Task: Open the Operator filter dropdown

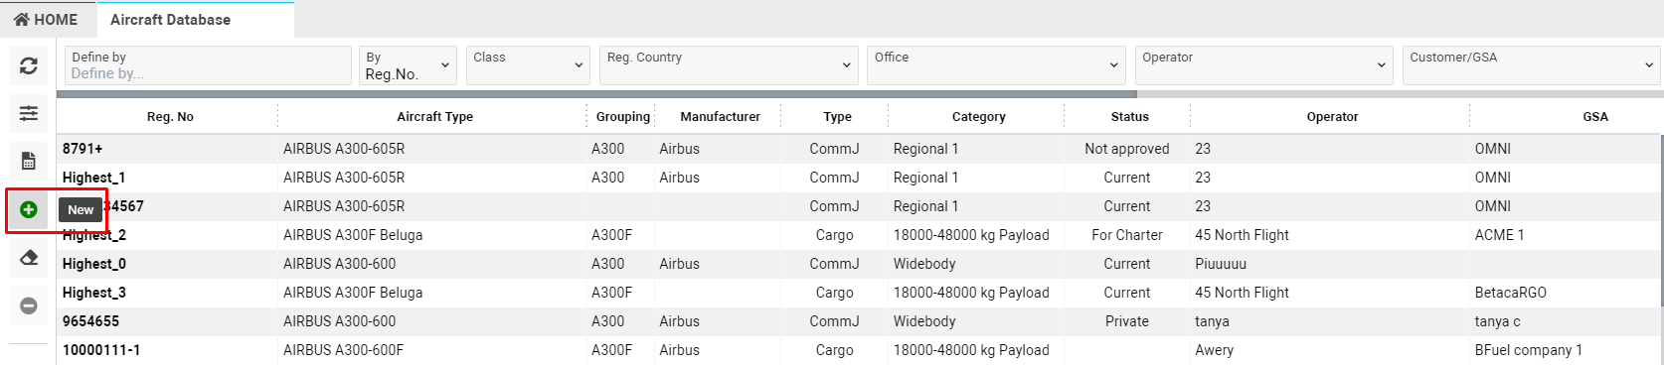Action: click(x=1264, y=65)
